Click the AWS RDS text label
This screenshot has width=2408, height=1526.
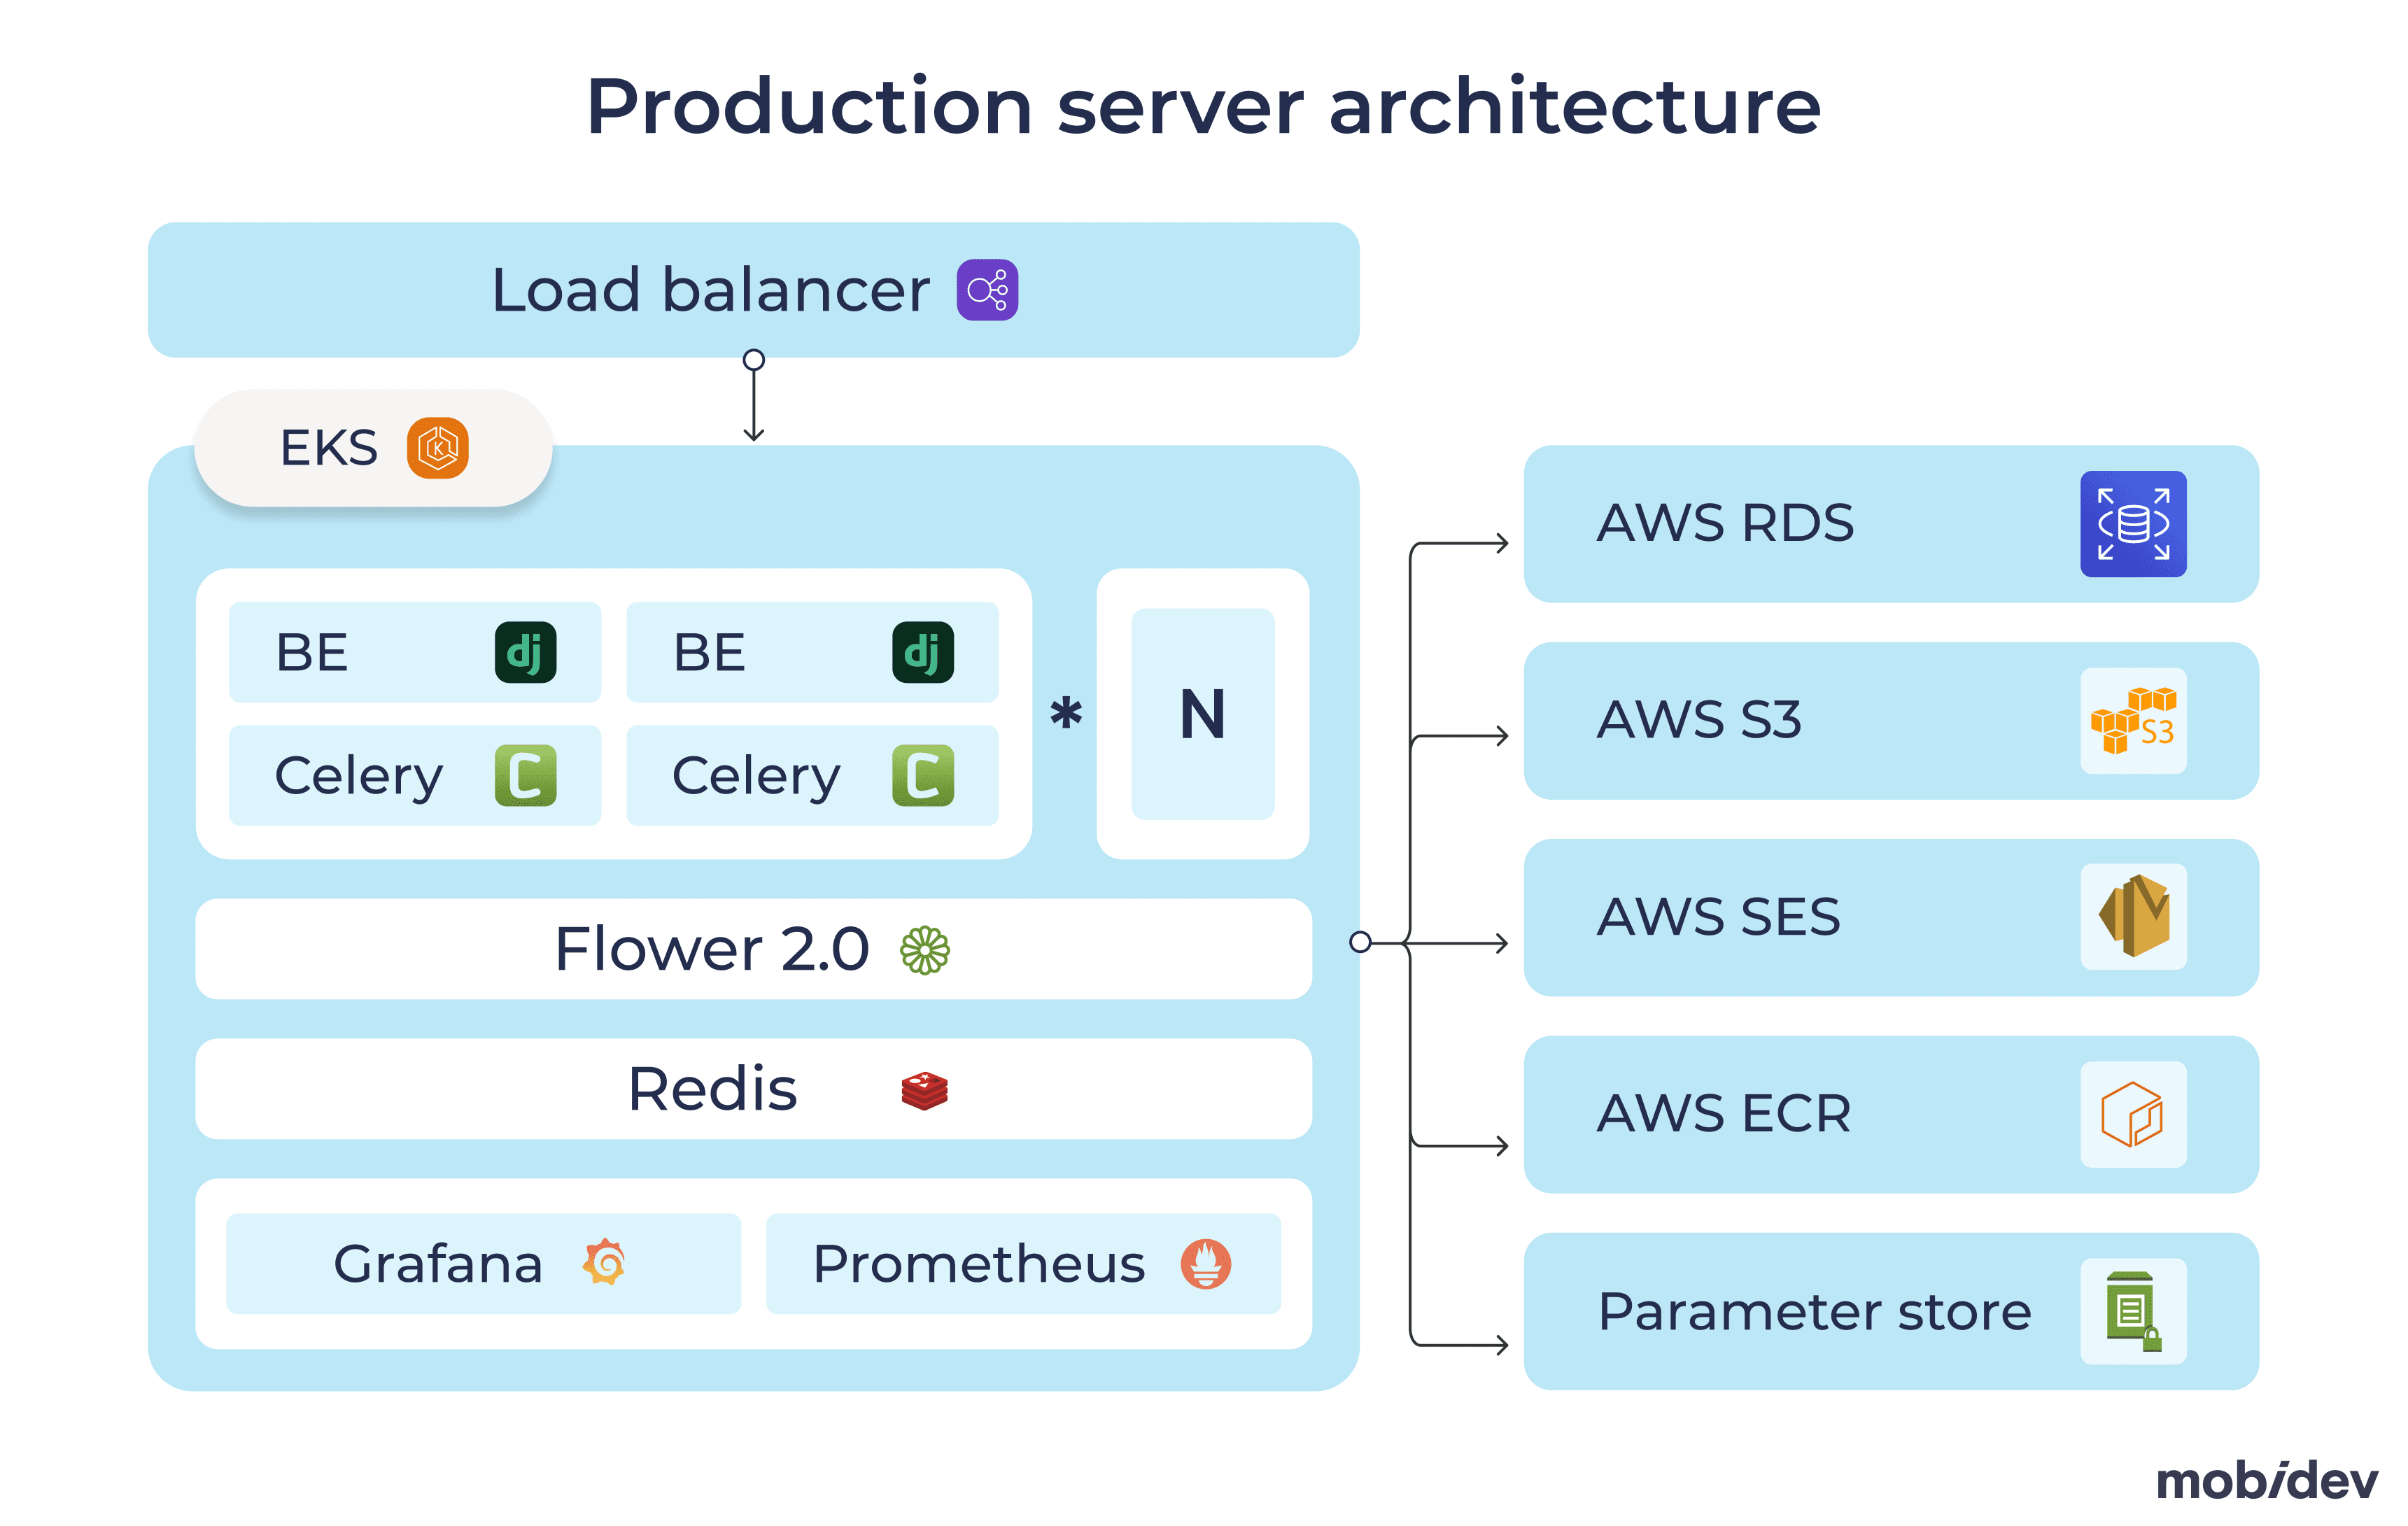tap(1724, 523)
